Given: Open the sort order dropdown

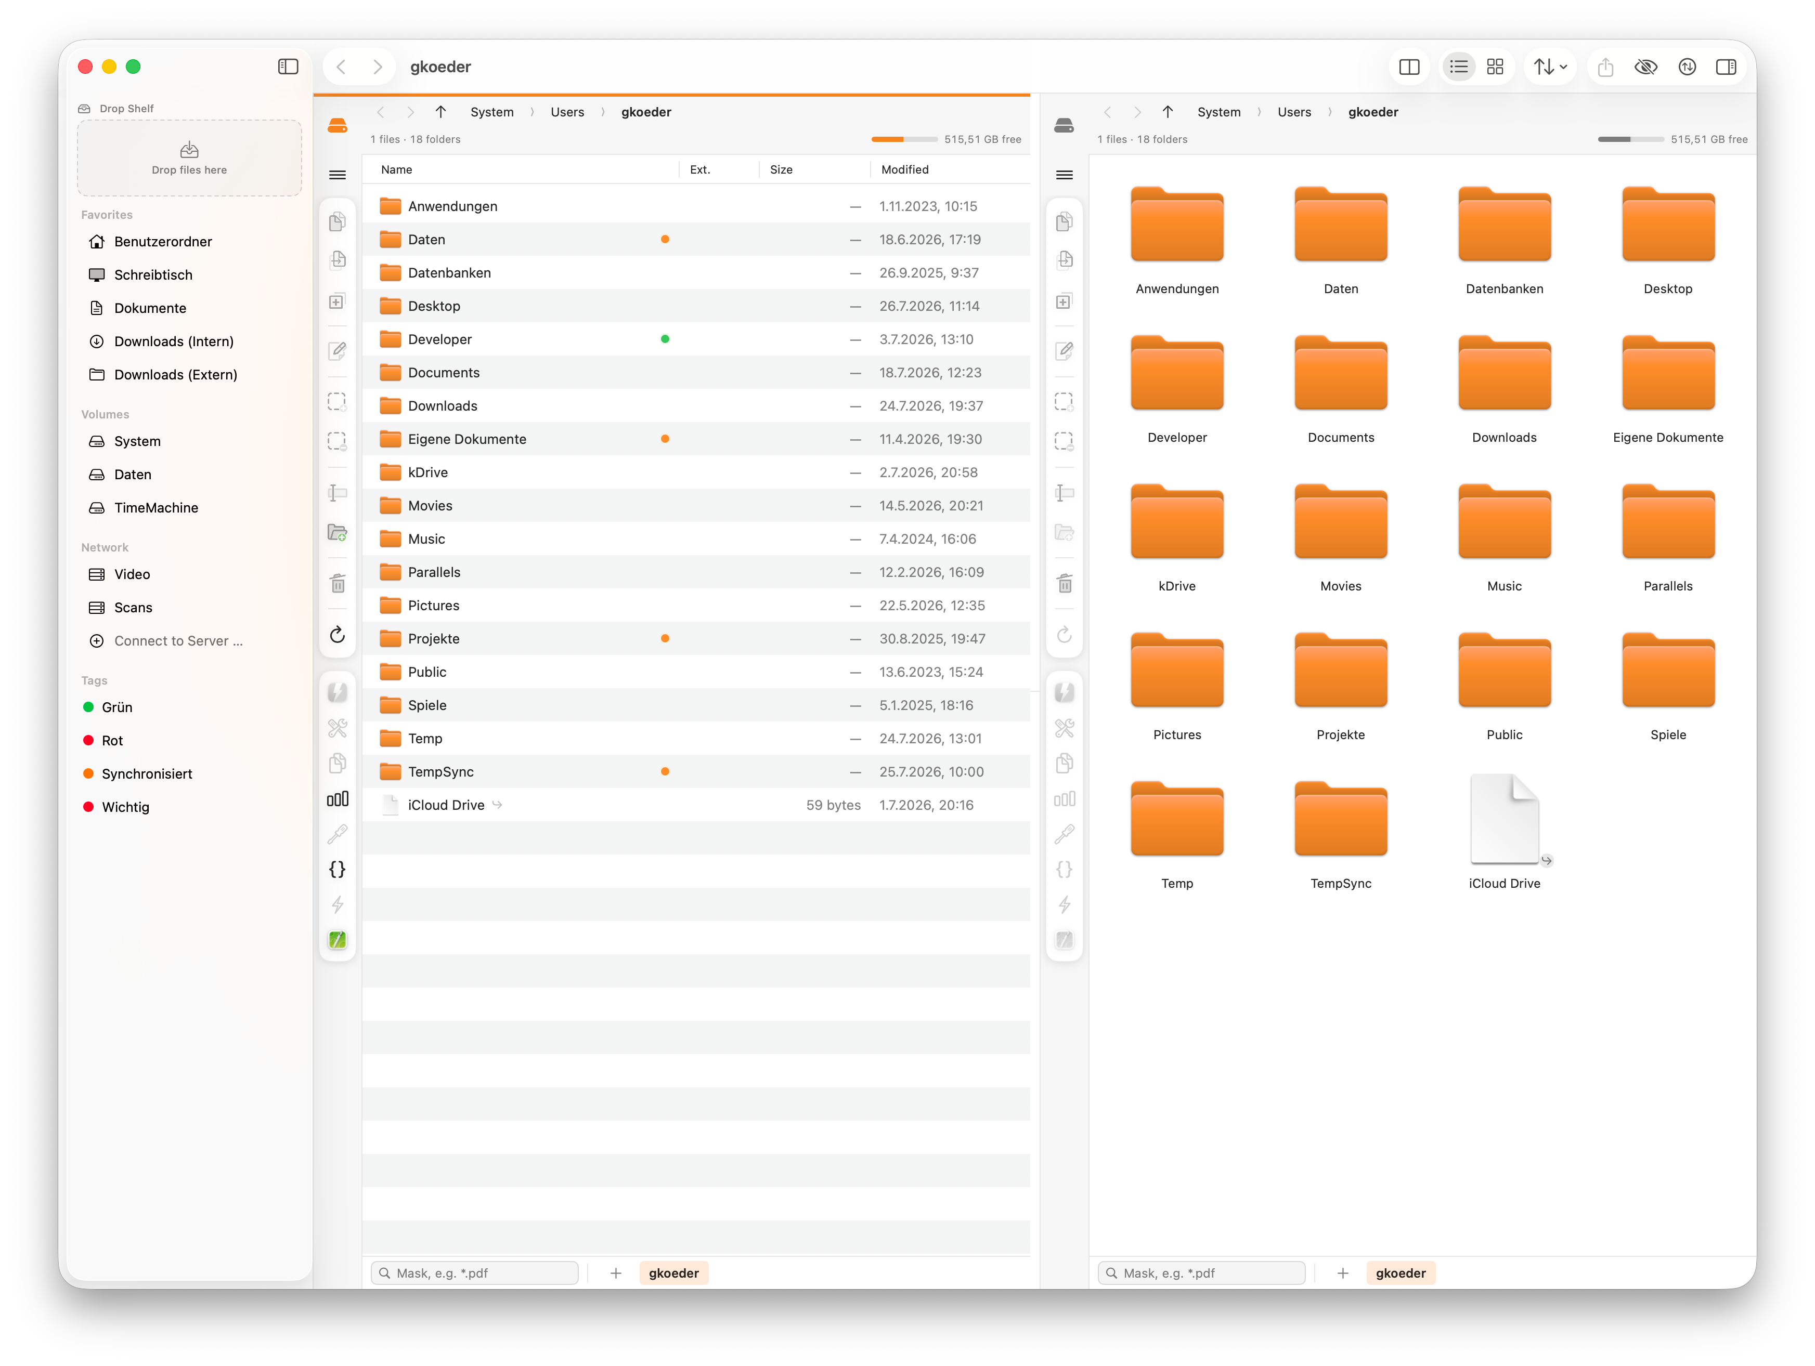Looking at the screenshot, I should tap(1550, 67).
